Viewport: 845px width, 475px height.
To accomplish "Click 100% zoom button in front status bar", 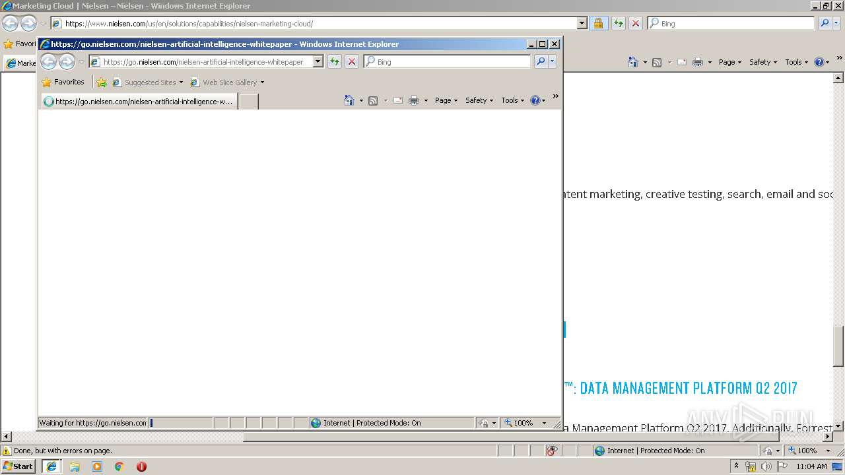I will click(x=520, y=423).
